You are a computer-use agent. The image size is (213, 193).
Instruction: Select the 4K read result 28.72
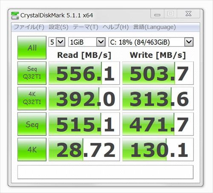coord(84,150)
